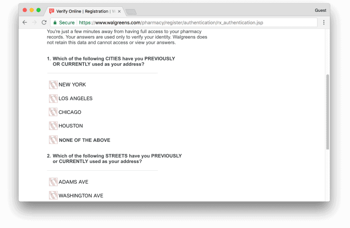Image resolution: width=350 pixels, height=228 pixels.
Task: Click the forward navigation arrow
Action: pos(34,23)
